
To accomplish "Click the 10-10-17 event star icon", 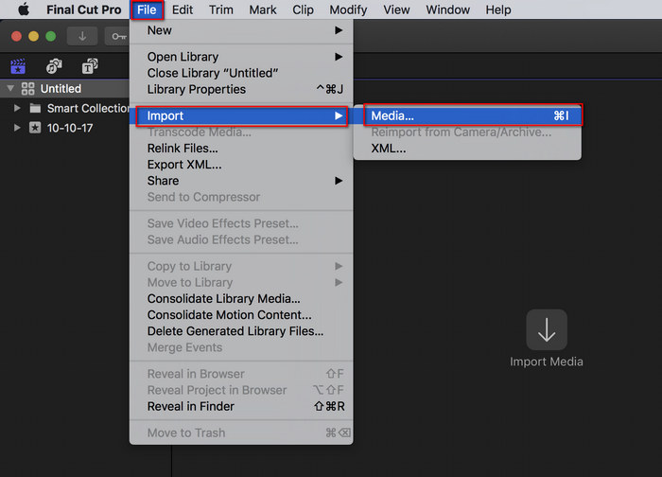I will click(x=35, y=128).
